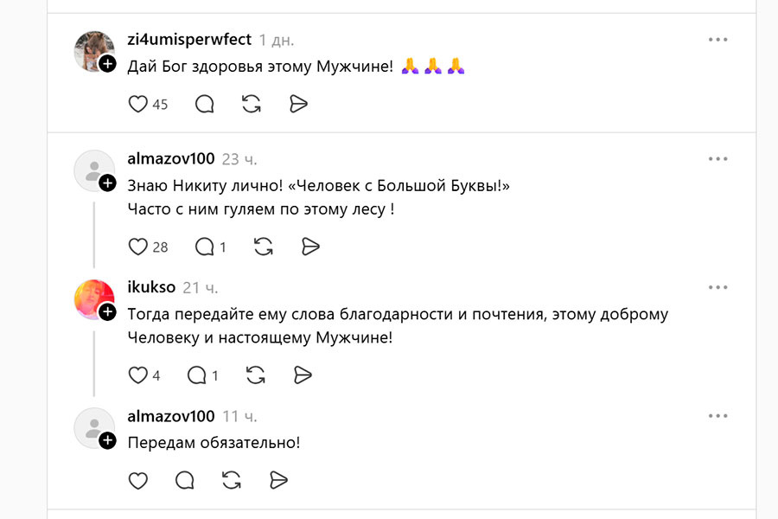Click the '45' like count on the top comment
This screenshot has height=519, width=778.
click(x=158, y=105)
